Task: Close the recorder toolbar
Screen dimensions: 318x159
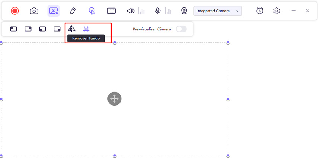Action: (308, 11)
